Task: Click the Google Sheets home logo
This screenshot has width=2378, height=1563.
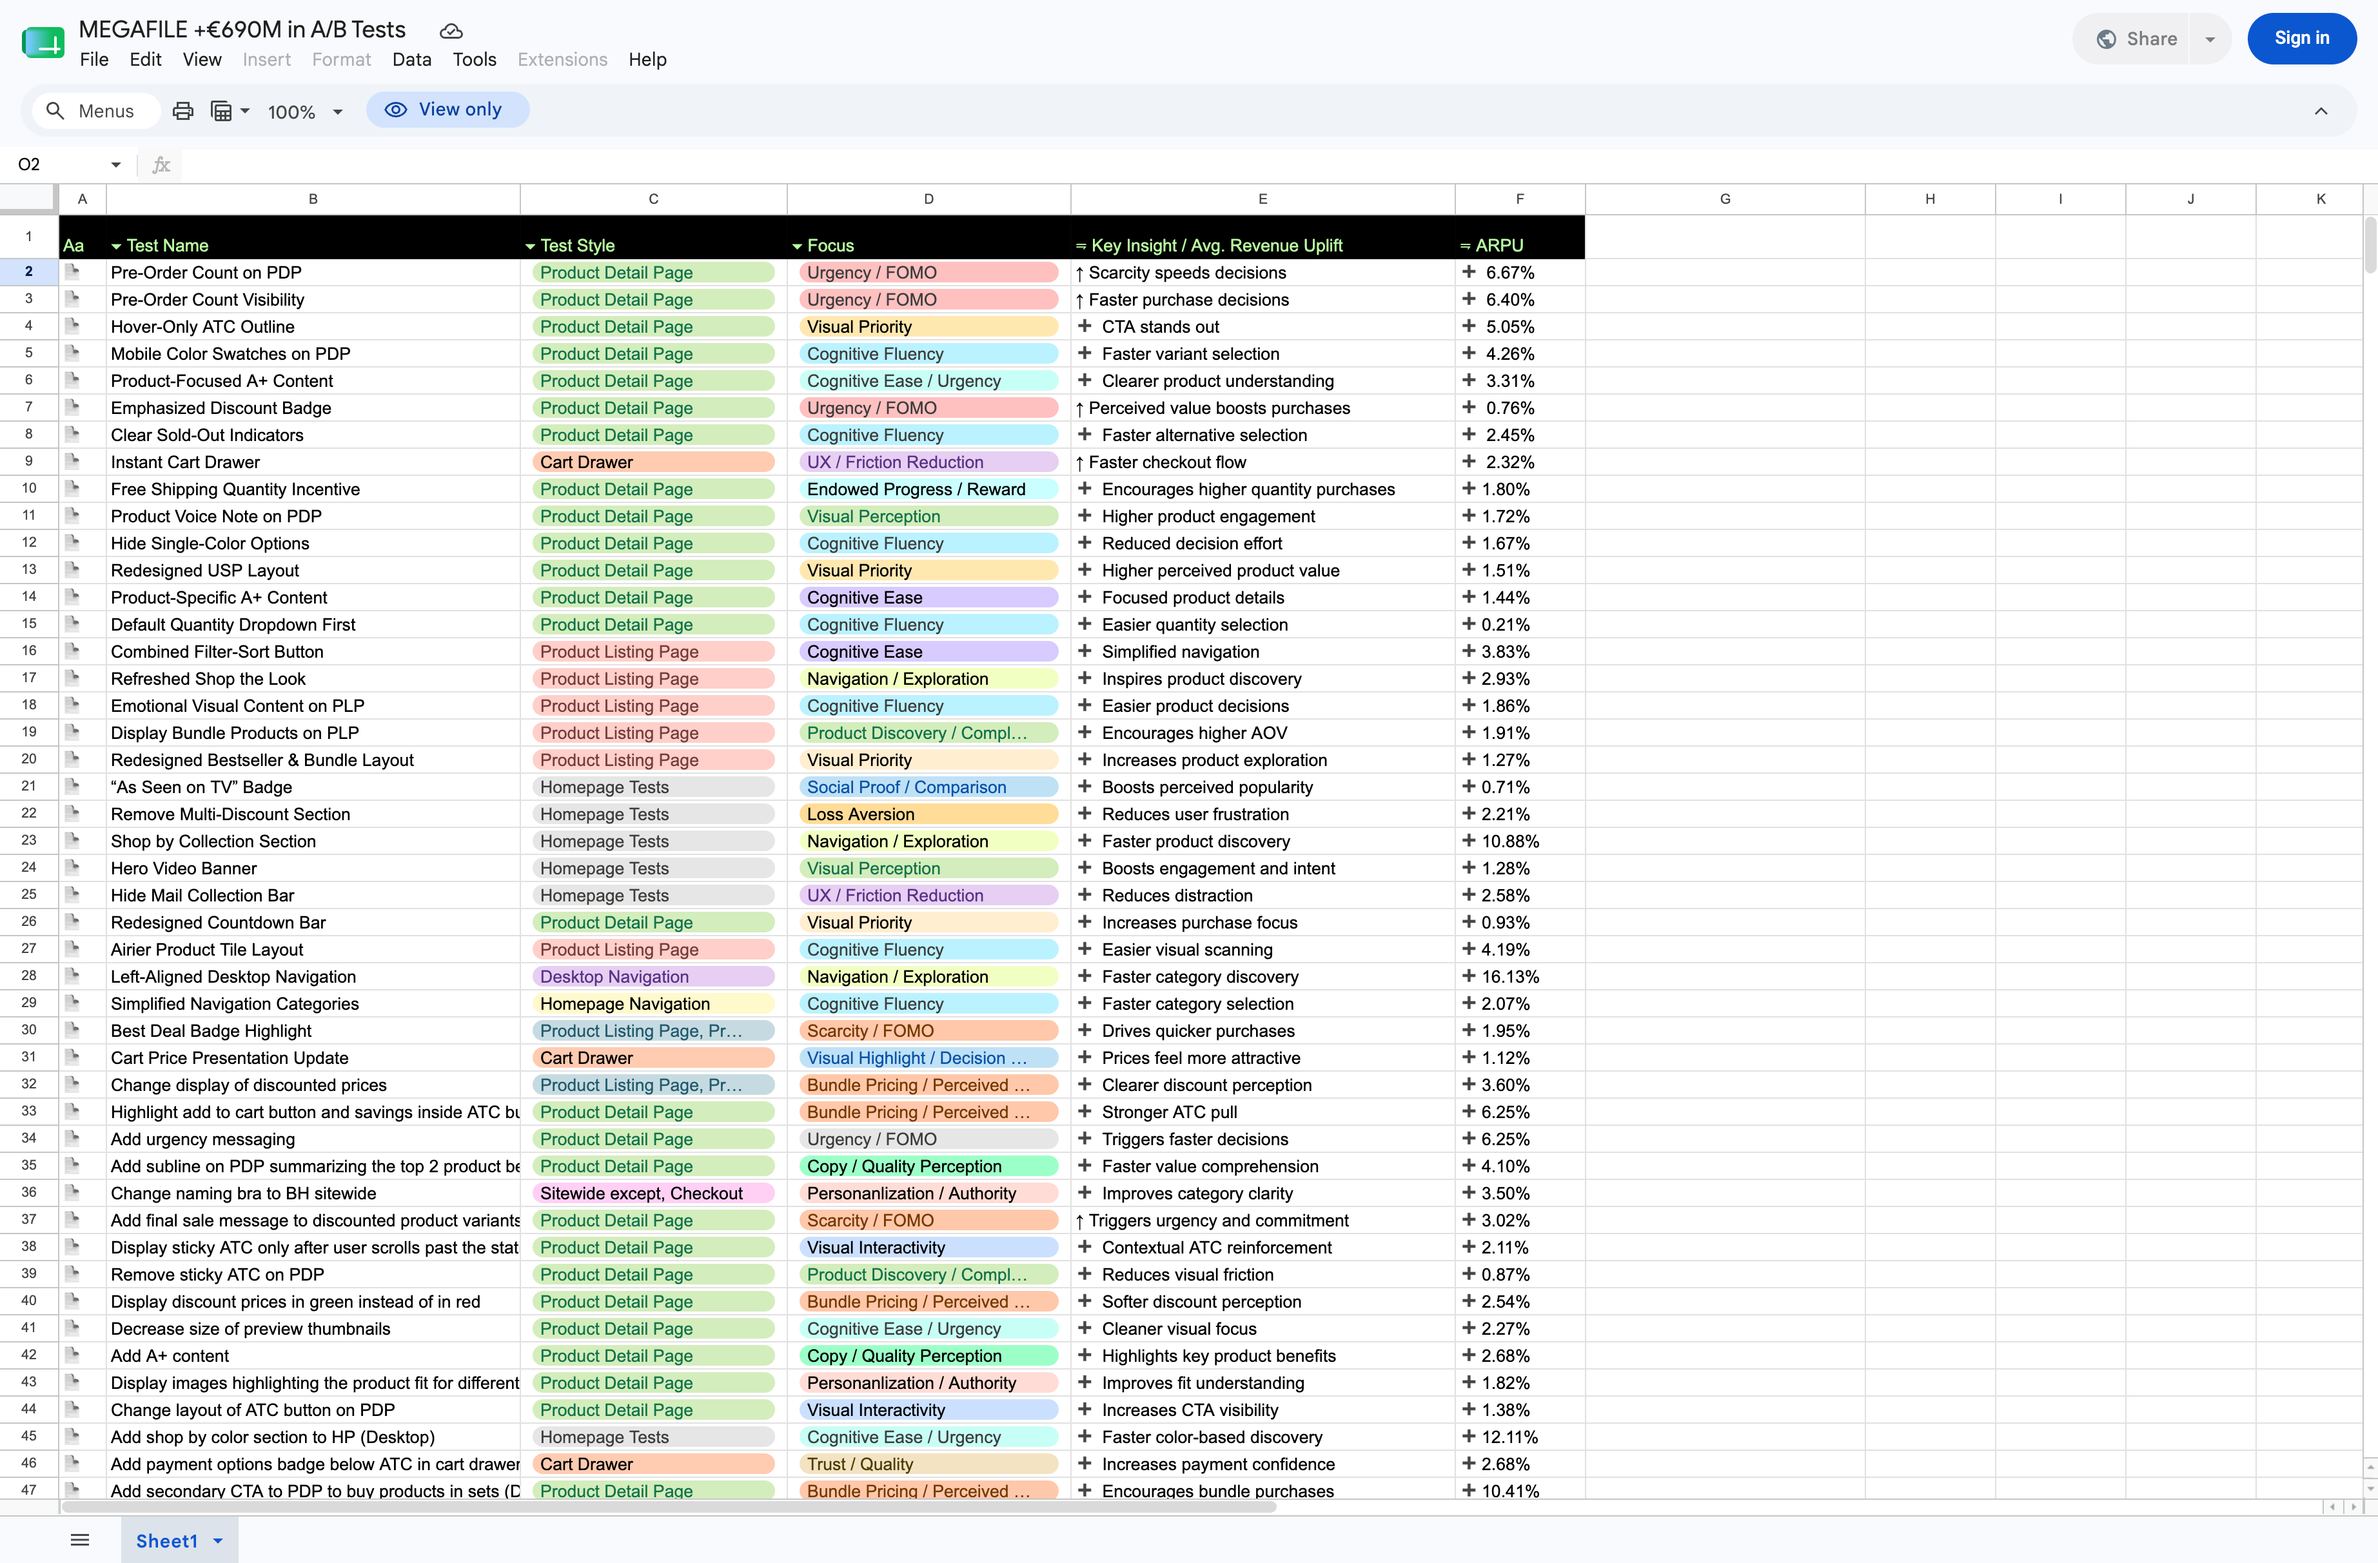Action: pyautogui.click(x=43, y=43)
